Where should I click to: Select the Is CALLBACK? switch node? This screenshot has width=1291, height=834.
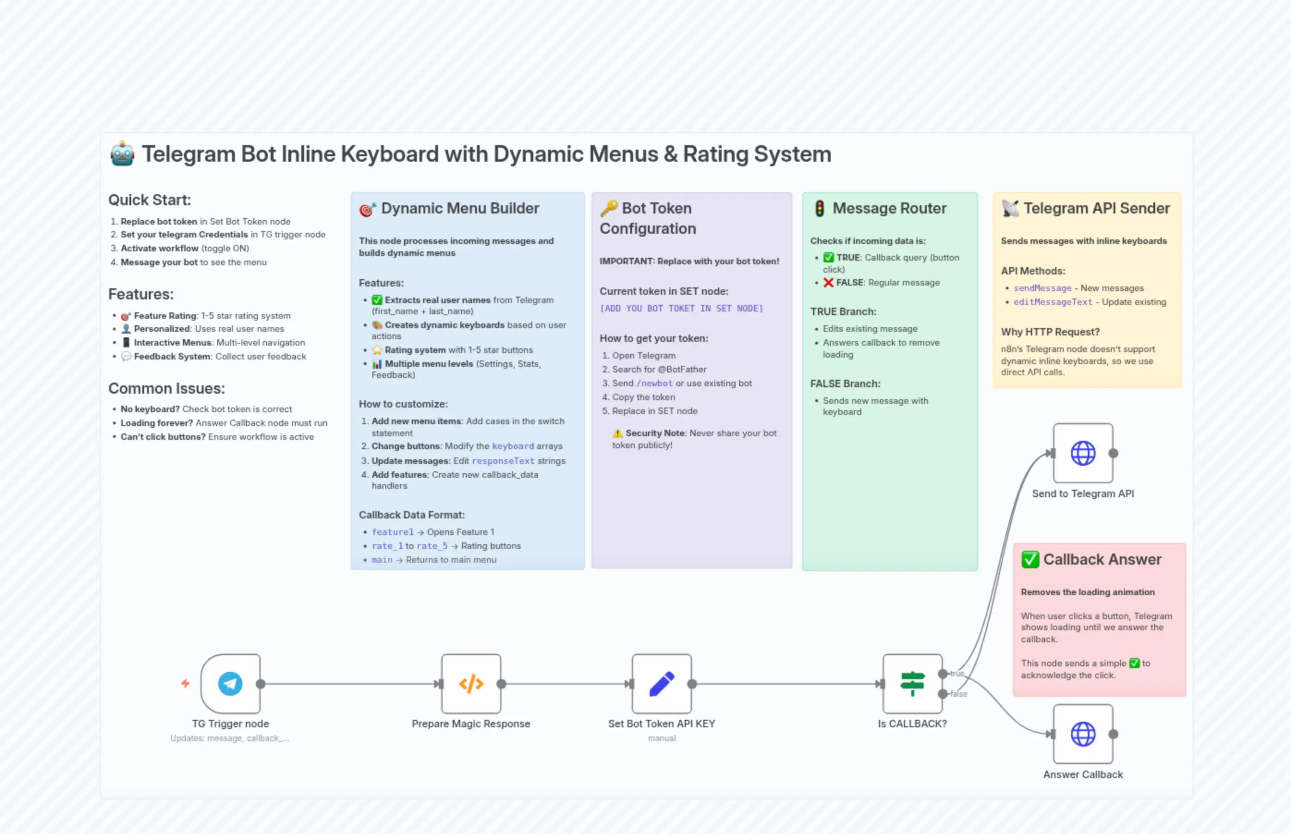[x=912, y=683]
